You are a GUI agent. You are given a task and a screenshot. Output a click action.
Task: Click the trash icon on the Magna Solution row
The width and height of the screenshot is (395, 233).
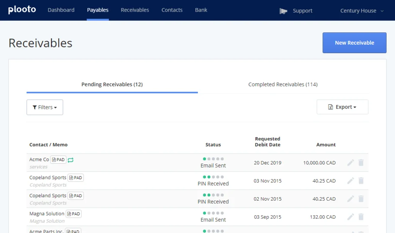pyautogui.click(x=361, y=217)
